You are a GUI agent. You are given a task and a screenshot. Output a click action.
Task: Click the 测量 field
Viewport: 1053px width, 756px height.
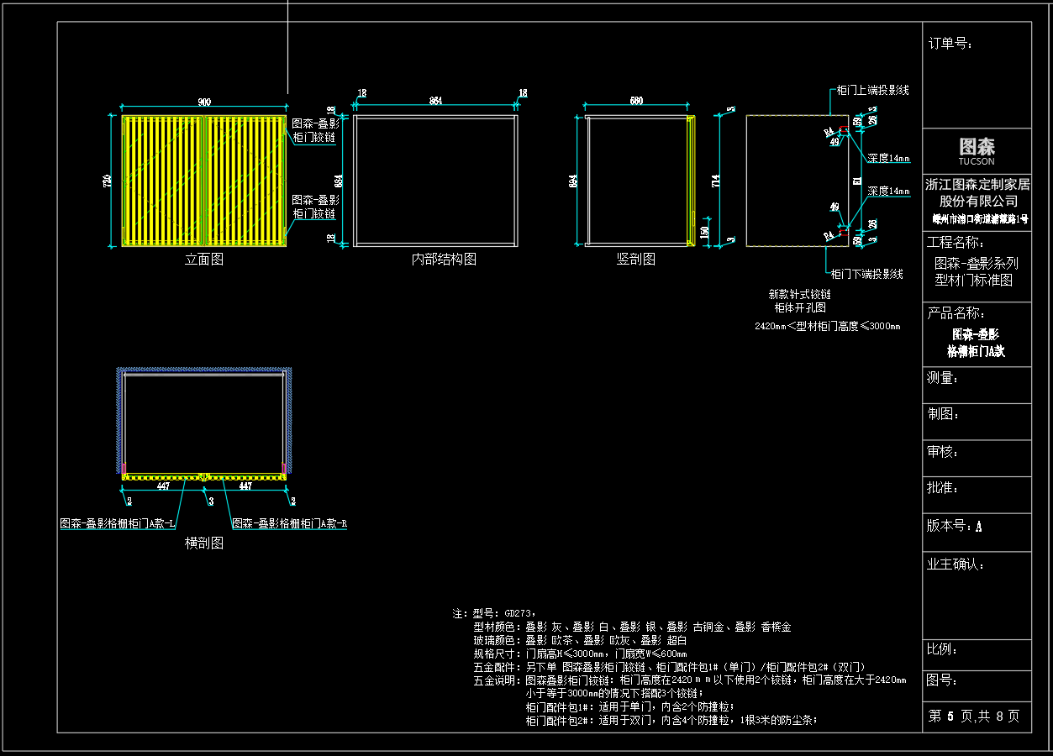pos(977,385)
